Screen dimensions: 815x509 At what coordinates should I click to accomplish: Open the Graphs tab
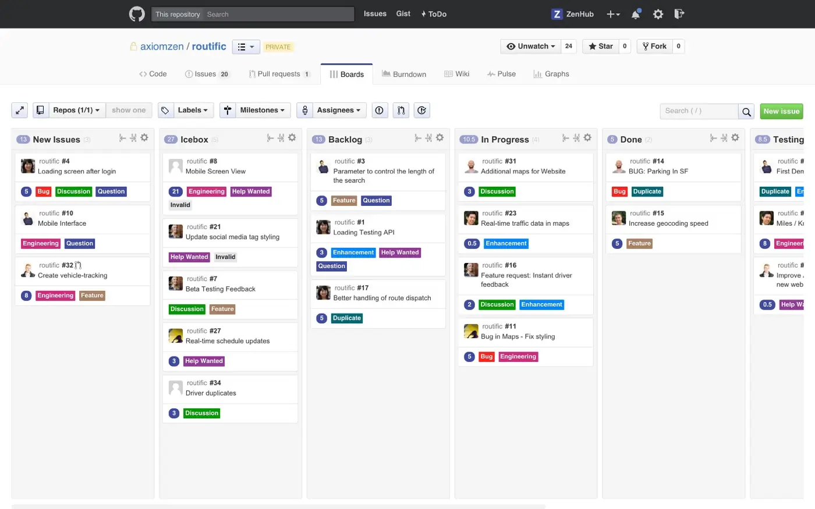(x=551, y=74)
